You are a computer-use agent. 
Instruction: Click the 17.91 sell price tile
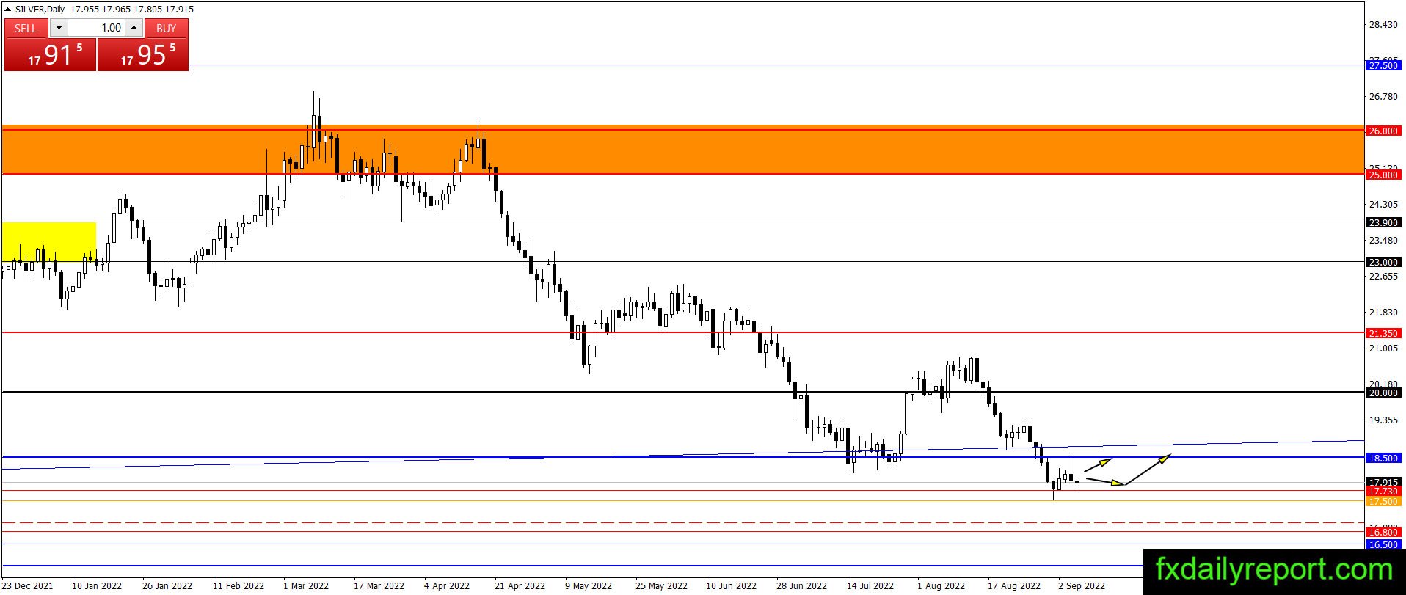tap(50, 55)
